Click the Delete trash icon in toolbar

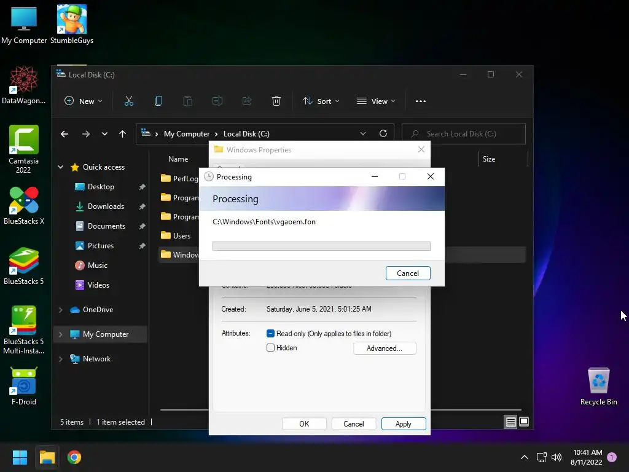coord(276,101)
